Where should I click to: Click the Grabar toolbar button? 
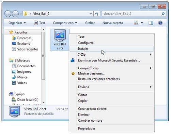pyautogui.click(x=90, y=23)
